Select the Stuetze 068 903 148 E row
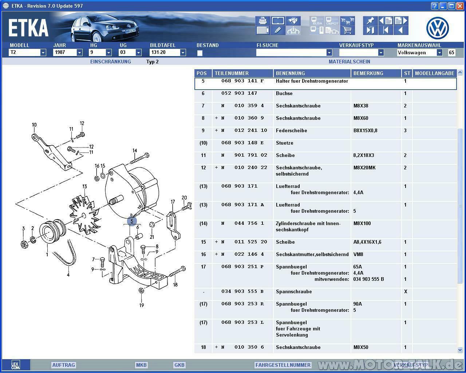Viewport: 466px width, 373px height. pyautogui.click(x=325, y=146)
